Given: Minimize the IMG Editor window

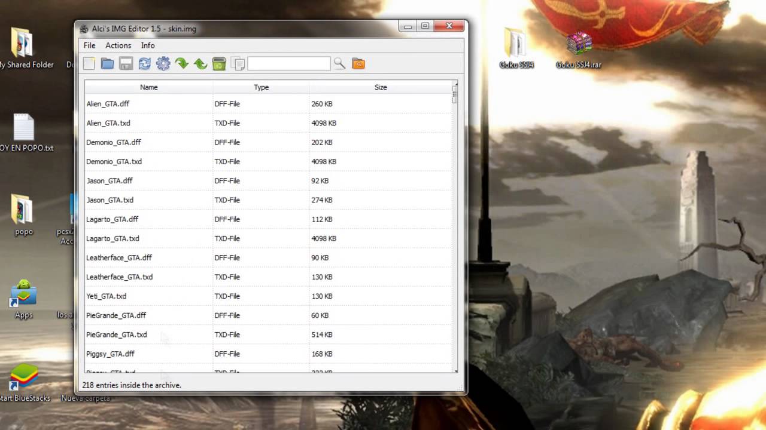Looking at the screenshot, I should tap(408, 26).
